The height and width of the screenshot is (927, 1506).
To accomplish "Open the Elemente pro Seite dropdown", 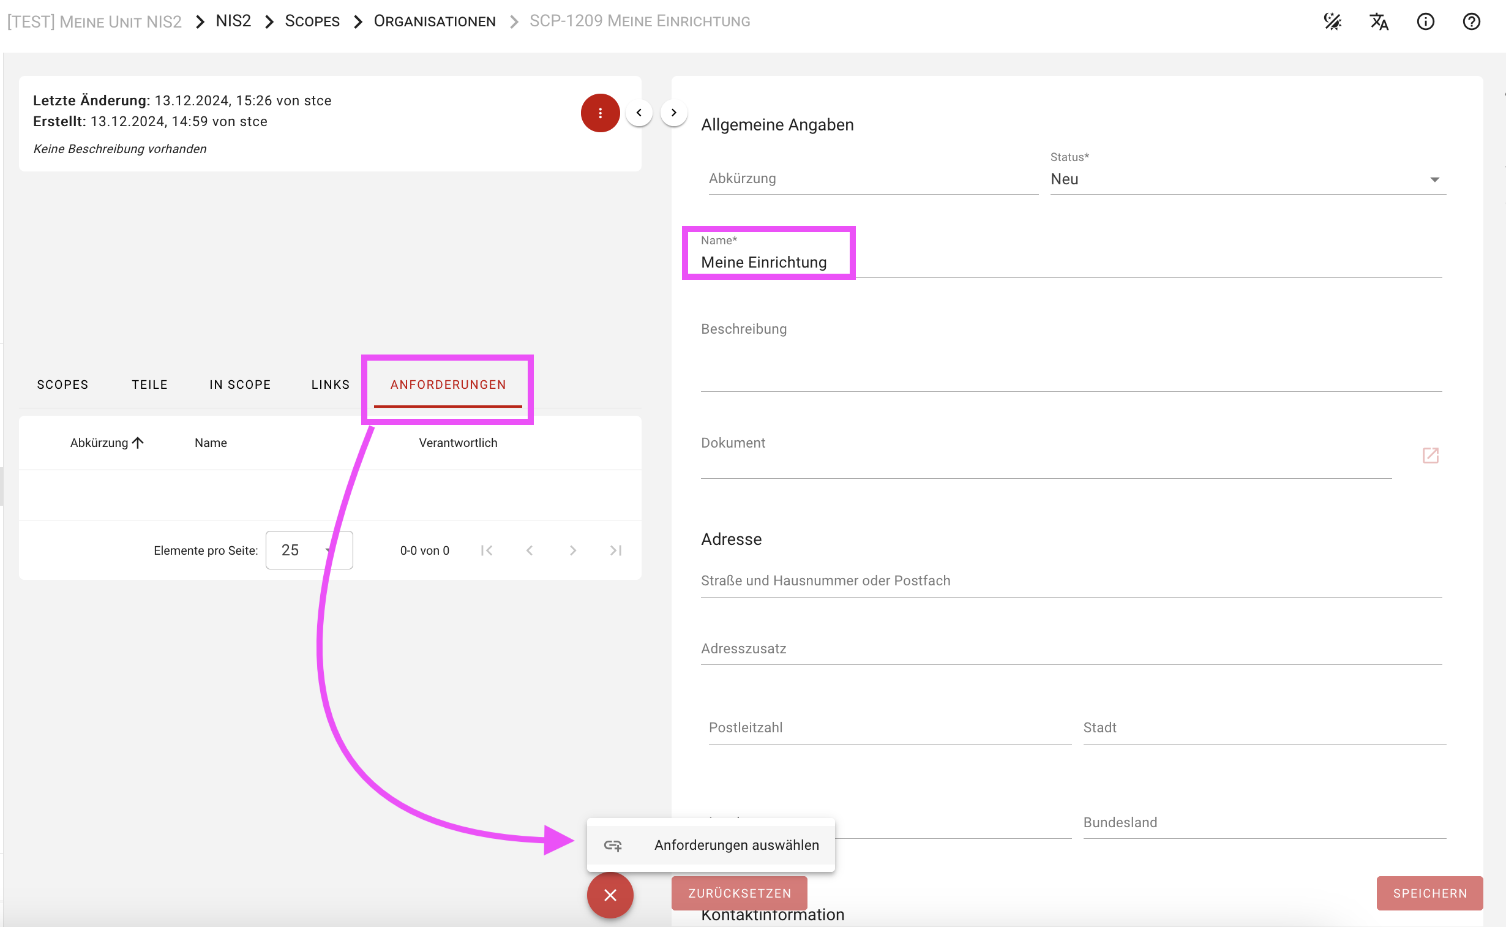I will [309, 550].
